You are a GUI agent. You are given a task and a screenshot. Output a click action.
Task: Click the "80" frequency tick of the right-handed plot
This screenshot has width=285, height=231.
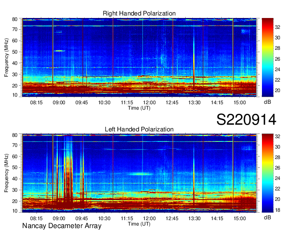tap(15, 19)
